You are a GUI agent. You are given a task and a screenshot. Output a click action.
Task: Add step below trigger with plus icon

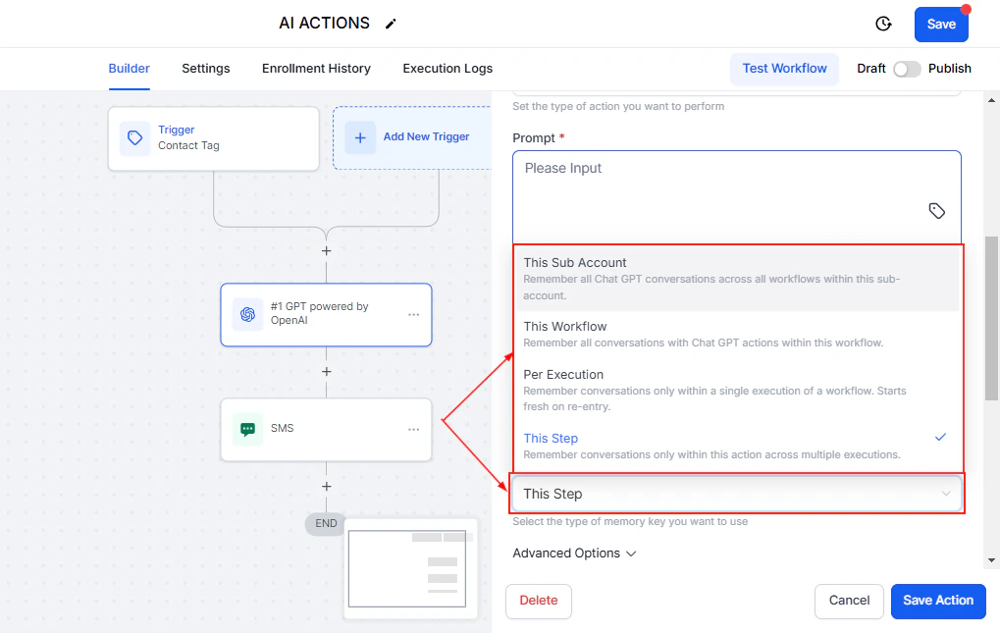(327, 251)
